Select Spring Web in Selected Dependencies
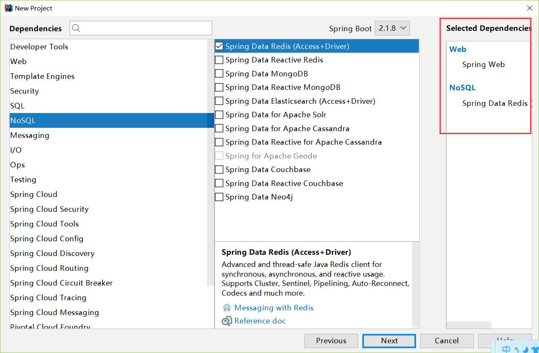This screenshot has height=353, width=539. point(483,65)
